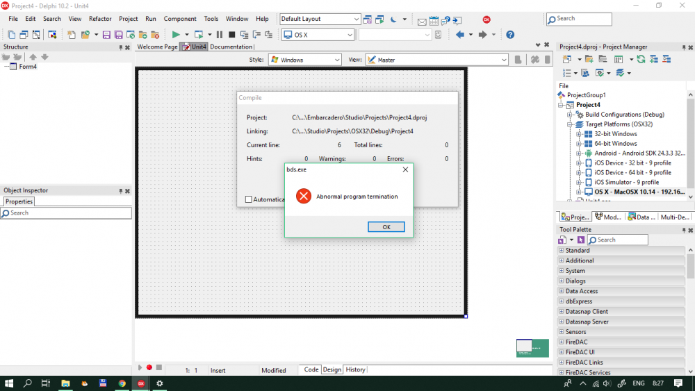Image resolution: width=695 pixels, height=391 pixels.
Task: Click the Tool Palette Search field
Action: [x=618, y=240]
